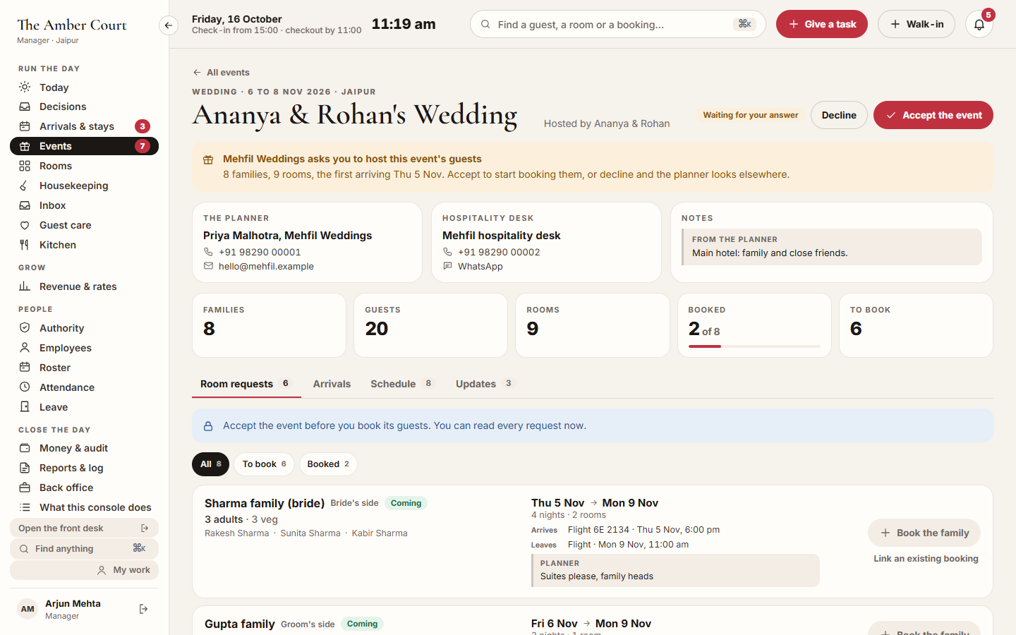This screenshot has height=635, width=1016.
Task: Go to Guest care
Action: click(84, 225)
